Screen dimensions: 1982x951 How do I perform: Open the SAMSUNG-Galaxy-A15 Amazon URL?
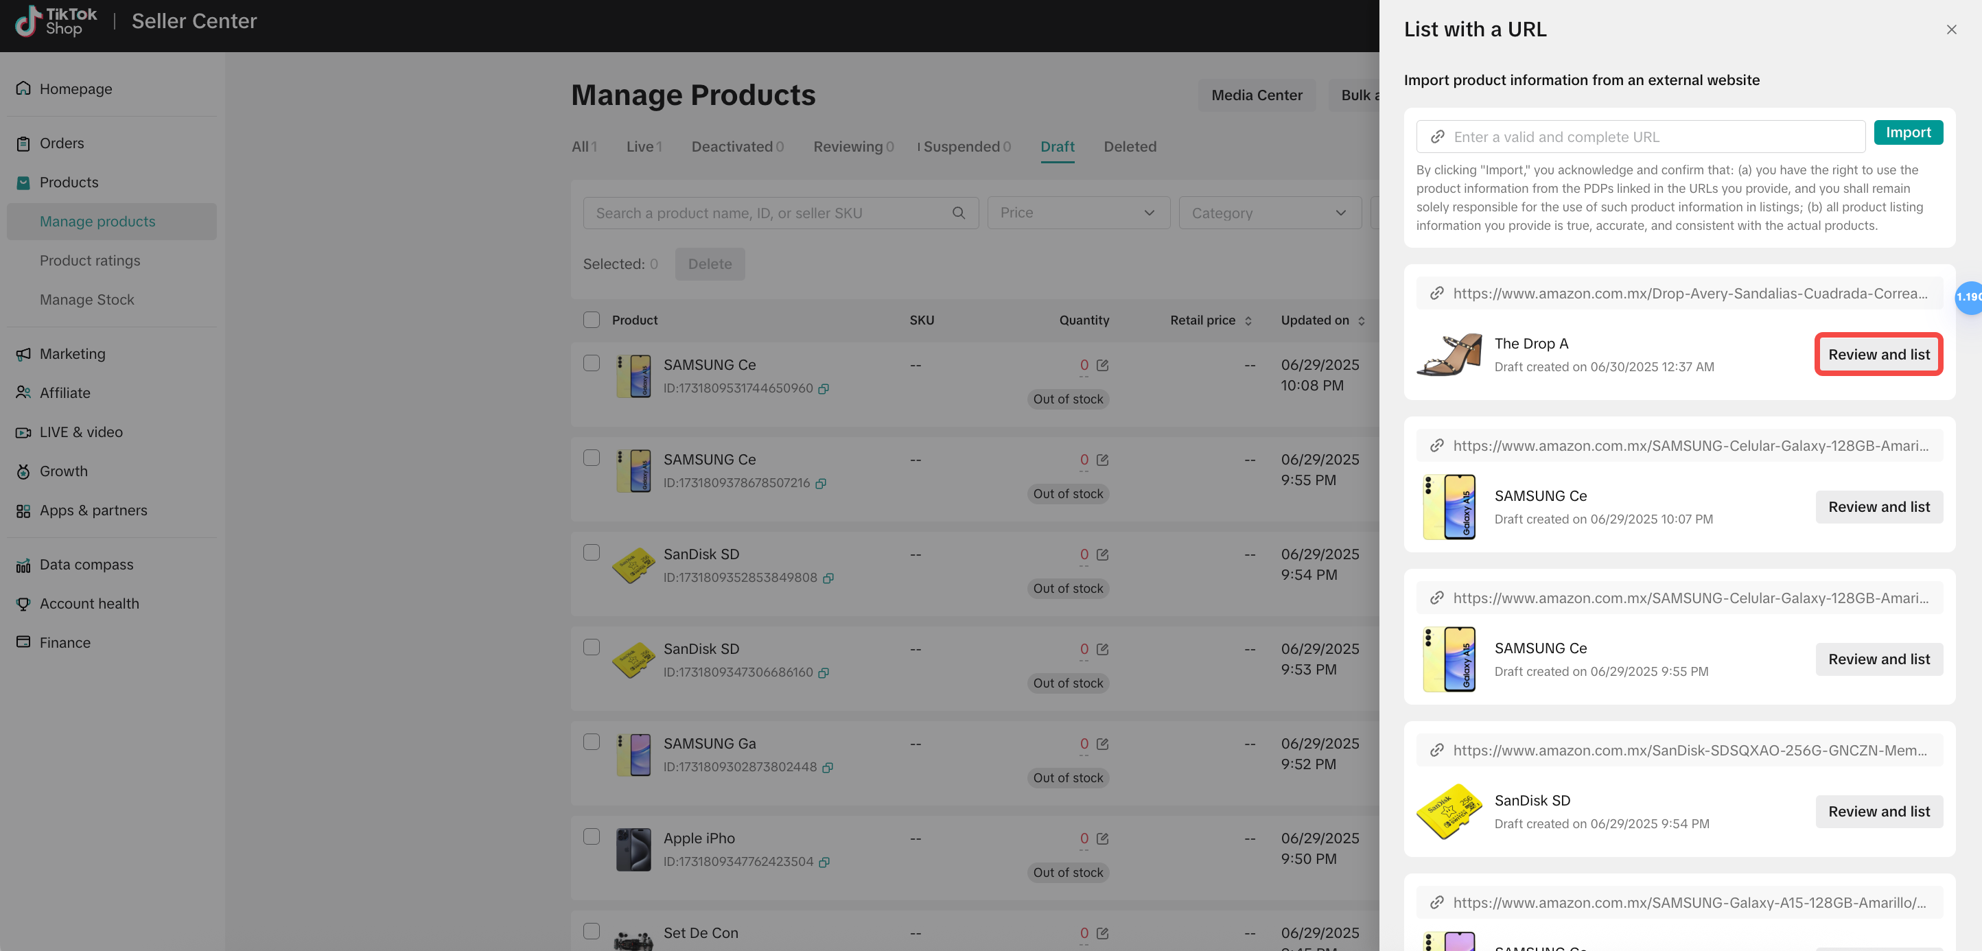(x=1679, y=902)
